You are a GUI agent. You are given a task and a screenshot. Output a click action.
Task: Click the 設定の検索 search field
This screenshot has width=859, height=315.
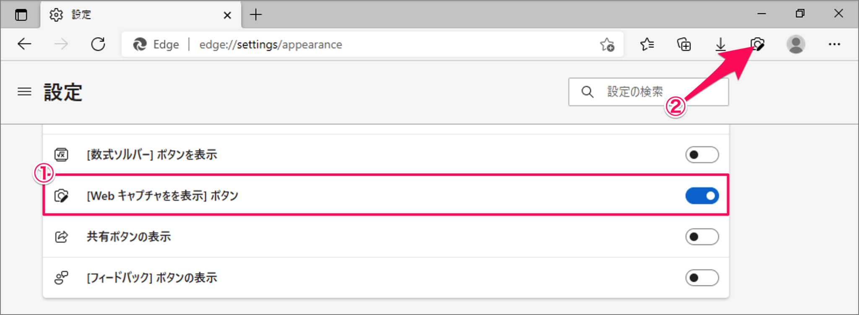(648, 92)
